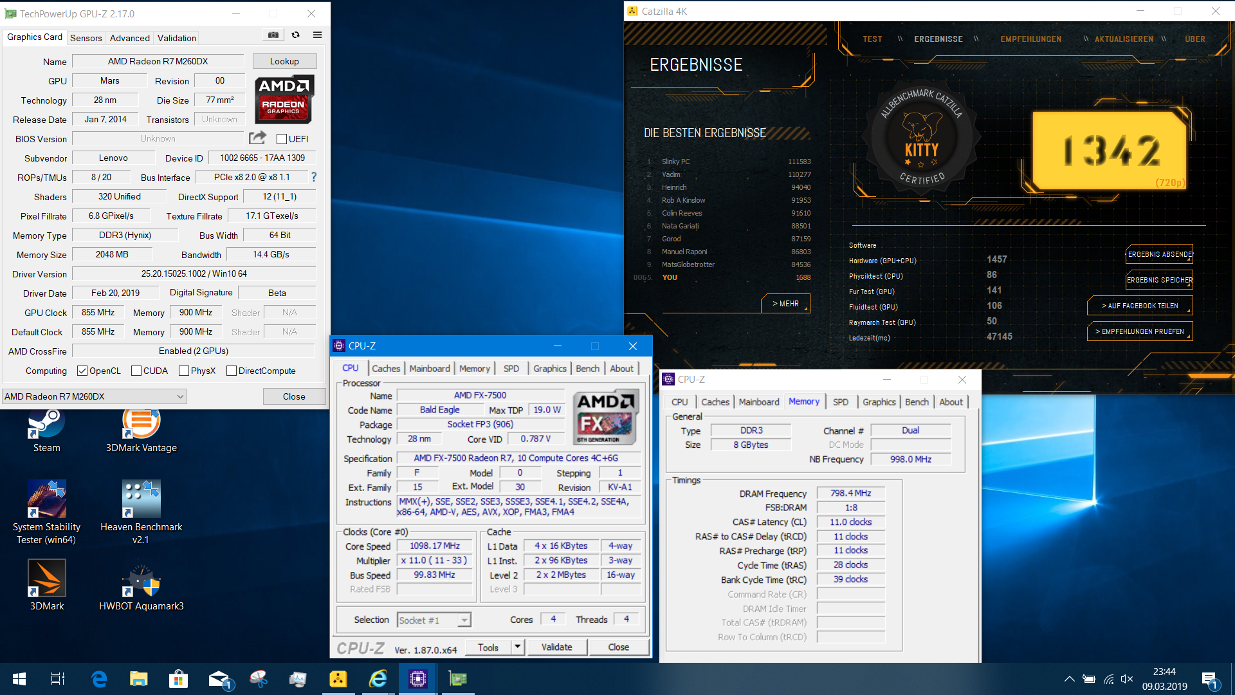Open TEST tab in Catzilla
Image resolution: width=1235 pixels, height=695 pixels.
coord(872,39)
